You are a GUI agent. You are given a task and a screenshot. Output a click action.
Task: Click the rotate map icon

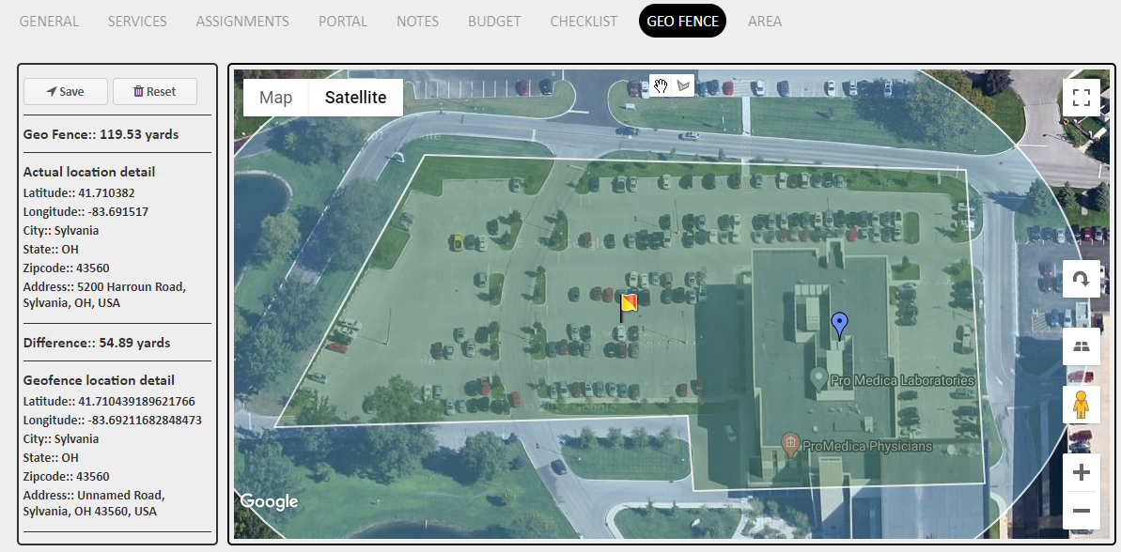(1081, 278)
